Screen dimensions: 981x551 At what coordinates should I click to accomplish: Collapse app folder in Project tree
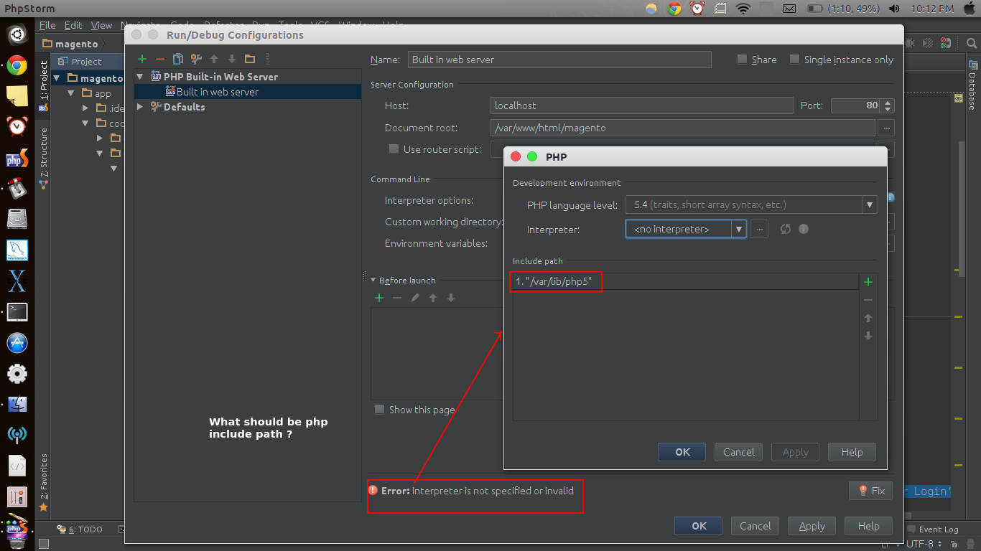71,93
